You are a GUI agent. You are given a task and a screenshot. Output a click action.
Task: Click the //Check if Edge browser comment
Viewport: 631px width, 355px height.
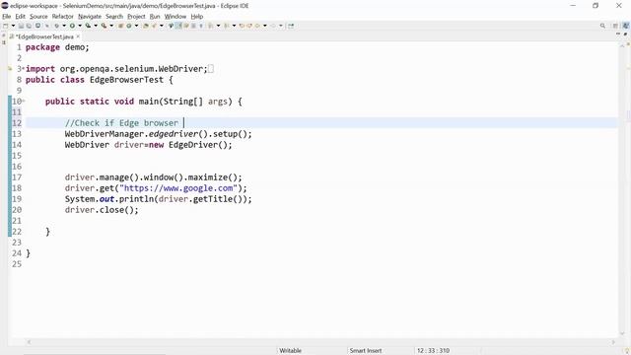[121, 123]
